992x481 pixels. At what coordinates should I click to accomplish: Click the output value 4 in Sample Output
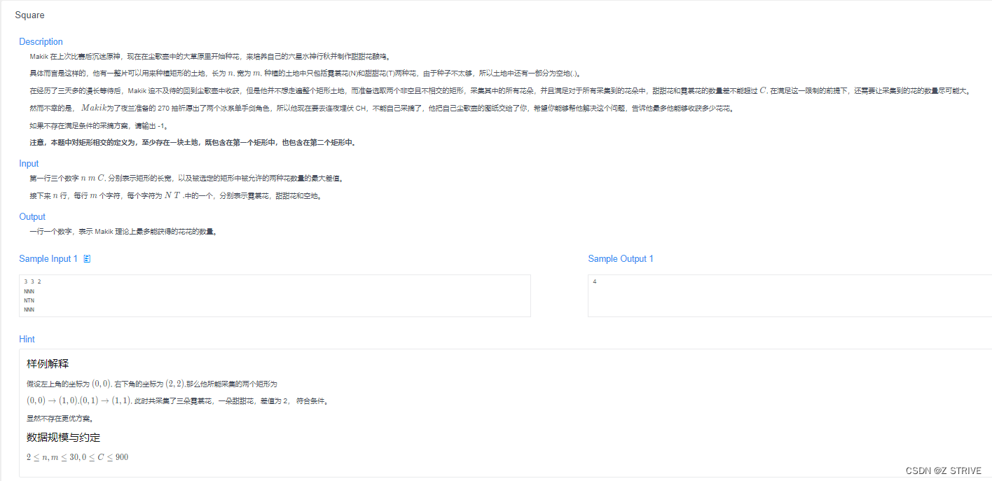594,281
